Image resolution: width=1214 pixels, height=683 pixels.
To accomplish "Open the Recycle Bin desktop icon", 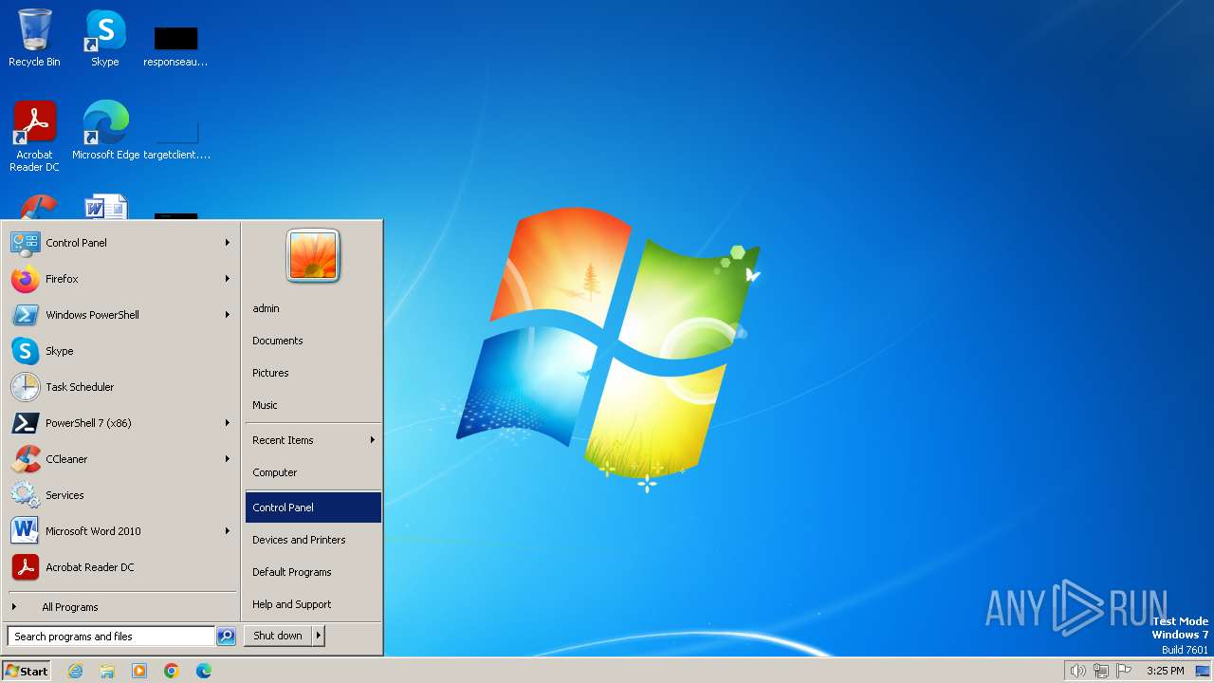I will [x=34, y=38].
